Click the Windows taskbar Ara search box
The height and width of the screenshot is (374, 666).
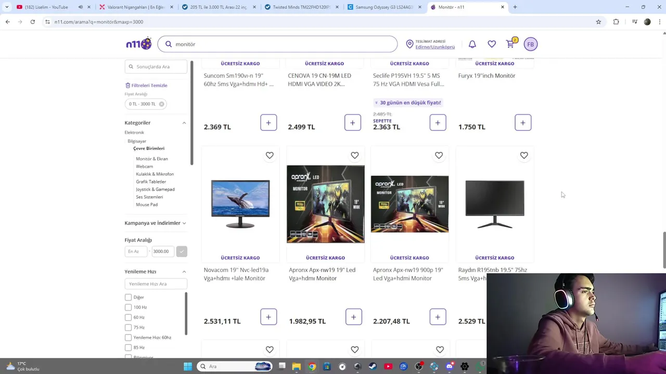tap(235, 366)
